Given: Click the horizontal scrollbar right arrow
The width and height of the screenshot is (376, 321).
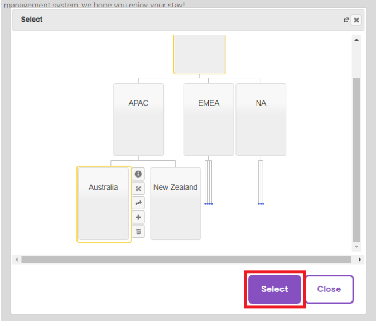Looking at the screenshot, I should click(360, 260).
